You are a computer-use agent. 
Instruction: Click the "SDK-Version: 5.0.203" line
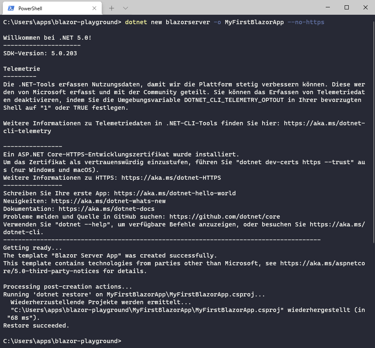40,53
